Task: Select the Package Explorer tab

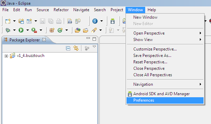Action: (x=24, y=40)
